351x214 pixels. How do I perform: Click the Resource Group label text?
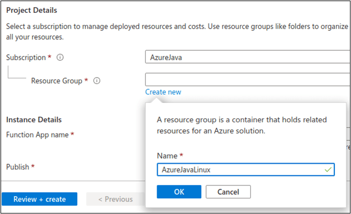56,80
